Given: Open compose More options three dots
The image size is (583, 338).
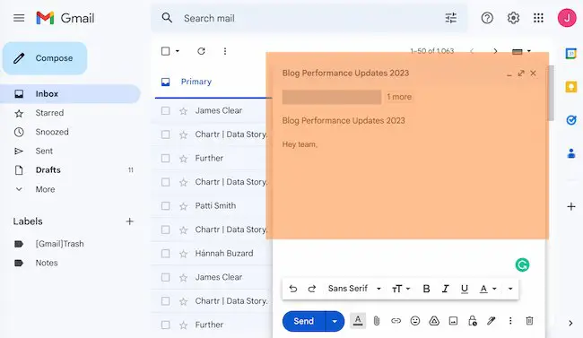Looking at the screenshot, I should (510, 321).
